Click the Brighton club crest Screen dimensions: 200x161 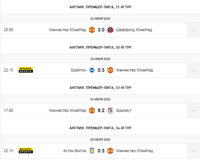[92, 70]
